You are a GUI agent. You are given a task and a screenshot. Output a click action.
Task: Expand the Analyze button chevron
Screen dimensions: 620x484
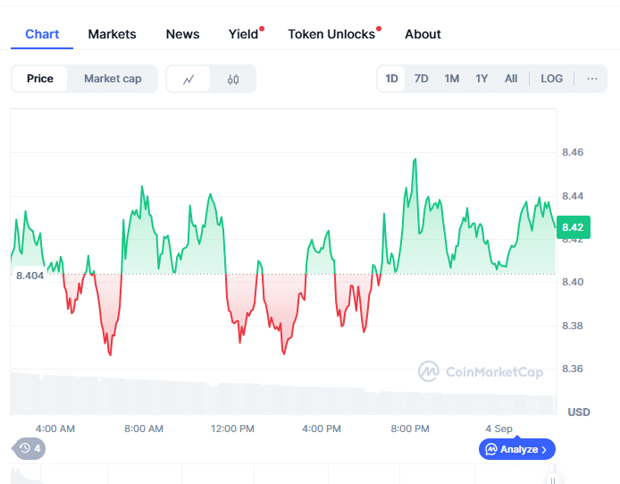point(545,449)
